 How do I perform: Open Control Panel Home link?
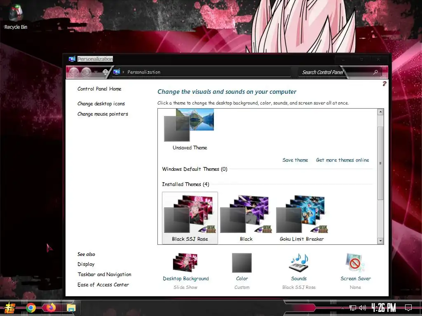(99, 89)
